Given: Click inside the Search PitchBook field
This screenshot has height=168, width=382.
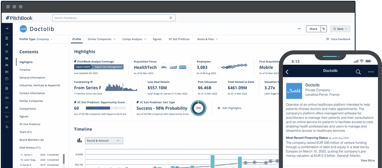Looking at the screenshot, I should click(114, 18).
